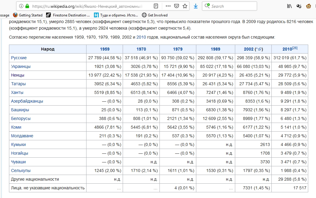Bookmark this page with the star icon

coord(185,6)
